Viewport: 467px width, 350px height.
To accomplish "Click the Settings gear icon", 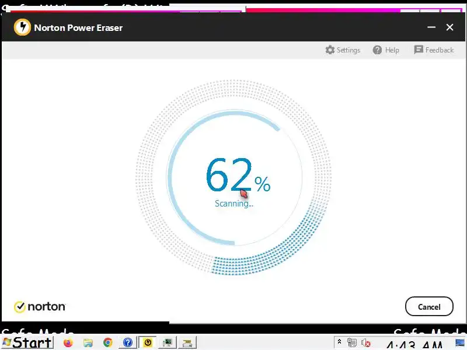I will pyautogui.click(x=330, y=50).
